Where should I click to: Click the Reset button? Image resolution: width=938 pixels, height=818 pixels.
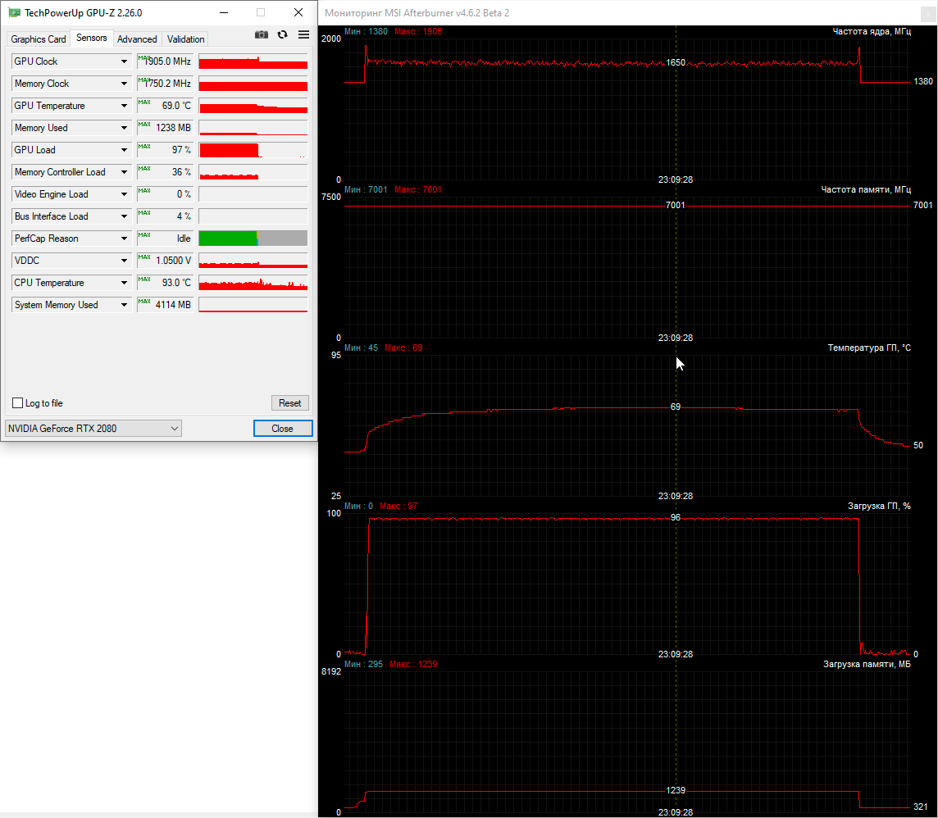click(x=290, y=403)
